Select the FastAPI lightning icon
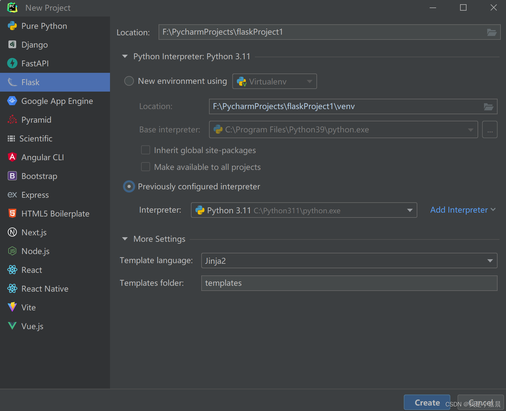 pos(12,63)
